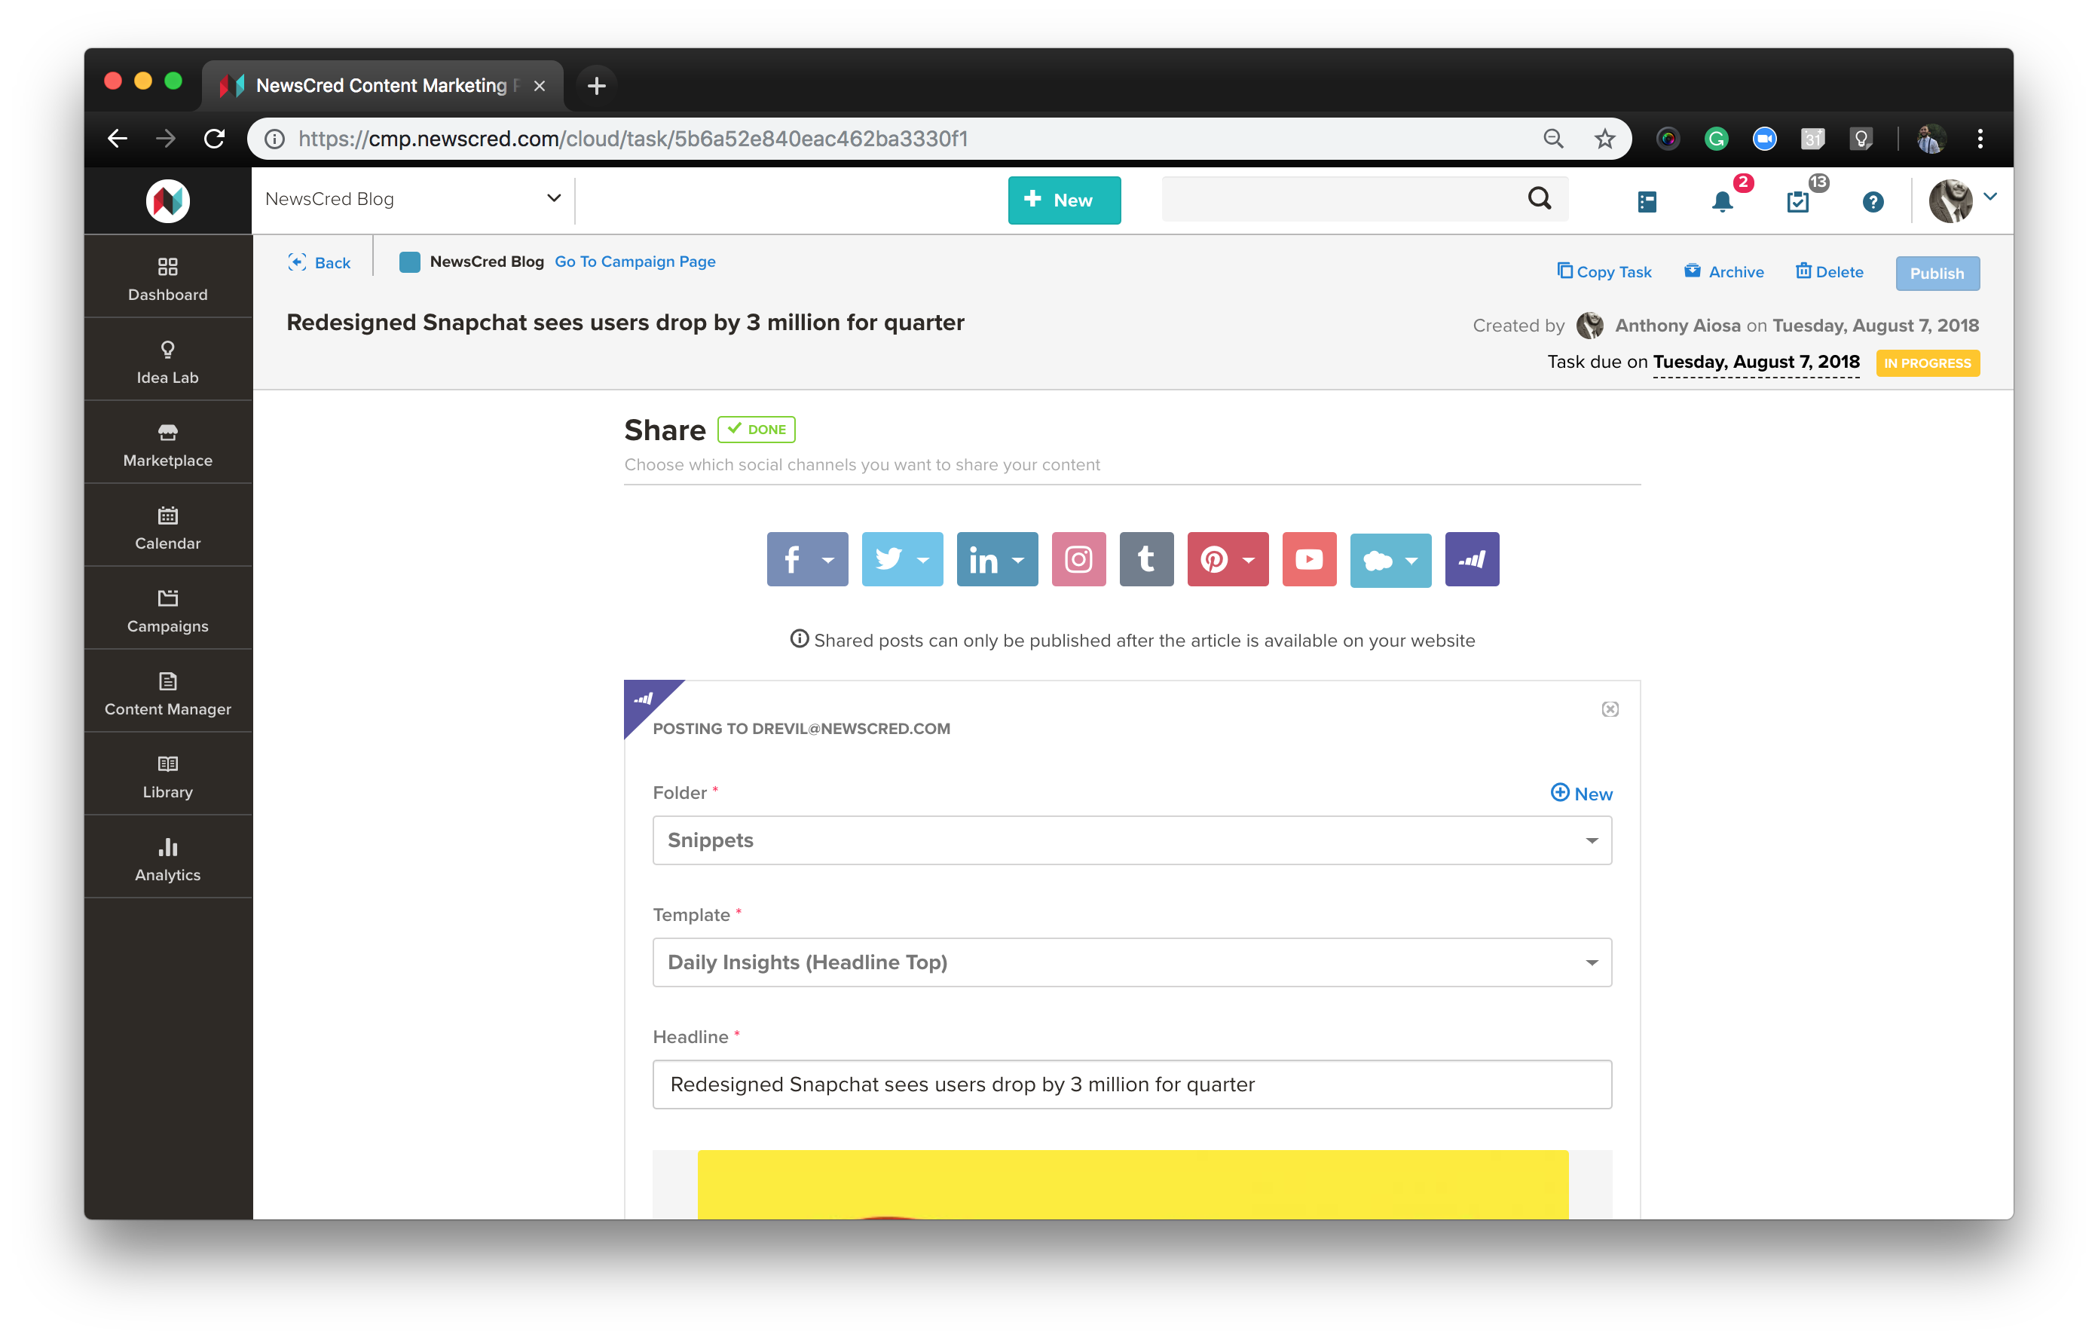Go to Marketplace in sidebar
Image resolution: width=2098 pixels, height=1340 pixels.
click(167, 445)
